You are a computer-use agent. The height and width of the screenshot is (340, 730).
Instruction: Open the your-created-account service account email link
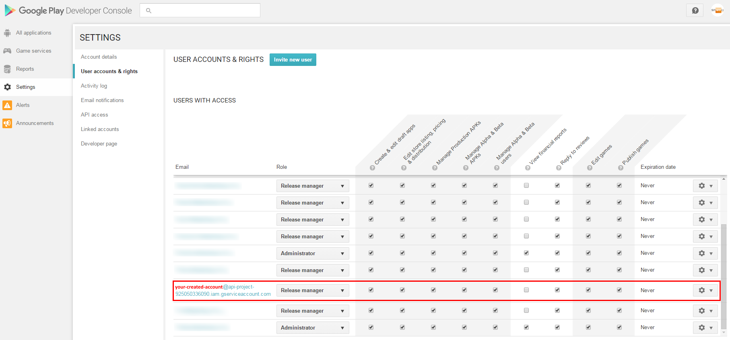[x=223, y=291]
